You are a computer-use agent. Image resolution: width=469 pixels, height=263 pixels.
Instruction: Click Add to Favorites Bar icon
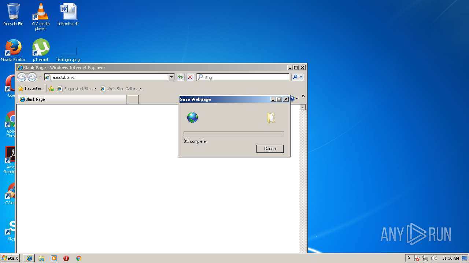[x=51, y=88]
